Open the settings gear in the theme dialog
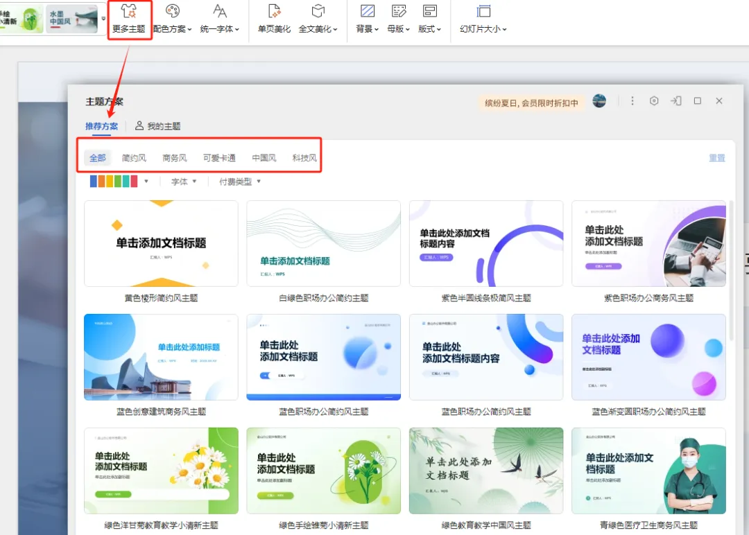The width and height of the screenshot is (749, 535). click(654, 100)
